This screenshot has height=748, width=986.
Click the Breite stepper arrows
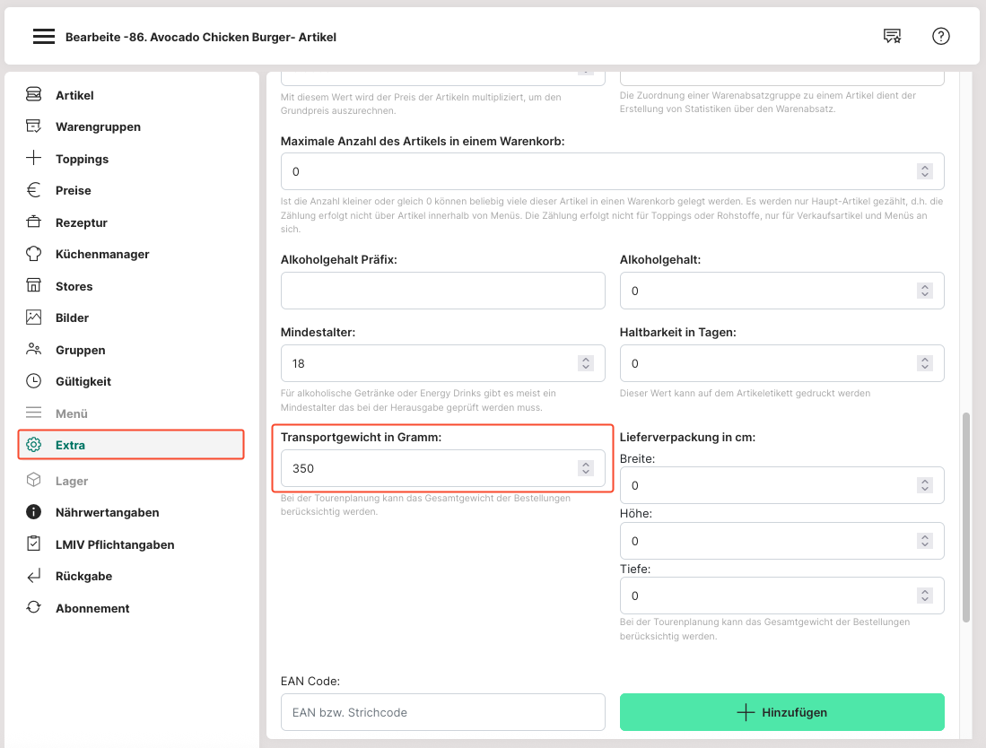tap(925, 485)
